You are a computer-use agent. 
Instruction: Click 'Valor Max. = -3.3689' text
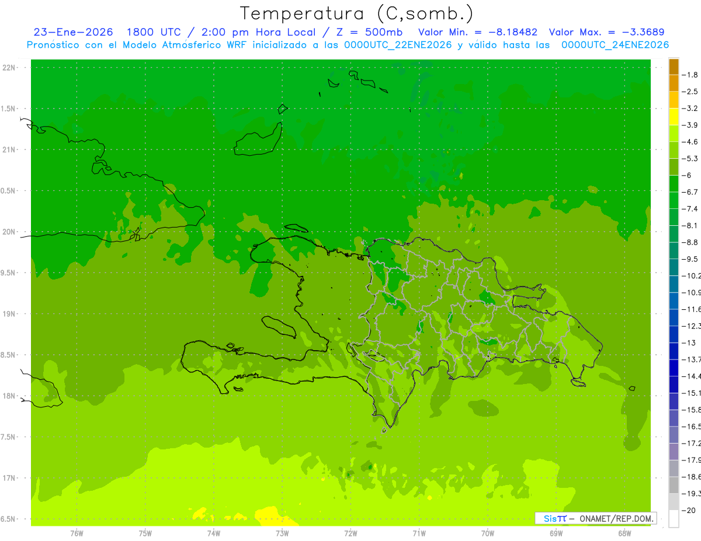point(607,32)
